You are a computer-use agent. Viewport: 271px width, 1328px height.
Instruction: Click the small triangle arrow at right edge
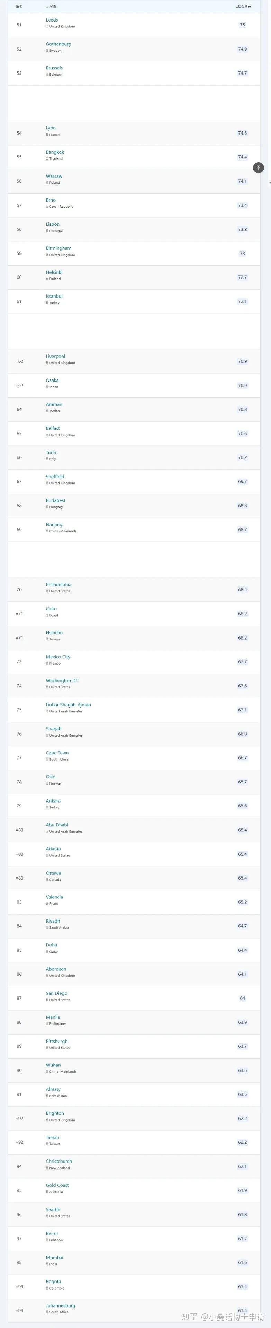click(270, 183)
